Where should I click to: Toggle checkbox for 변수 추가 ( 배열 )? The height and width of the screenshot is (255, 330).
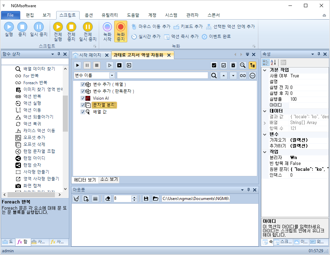point(83,84)
